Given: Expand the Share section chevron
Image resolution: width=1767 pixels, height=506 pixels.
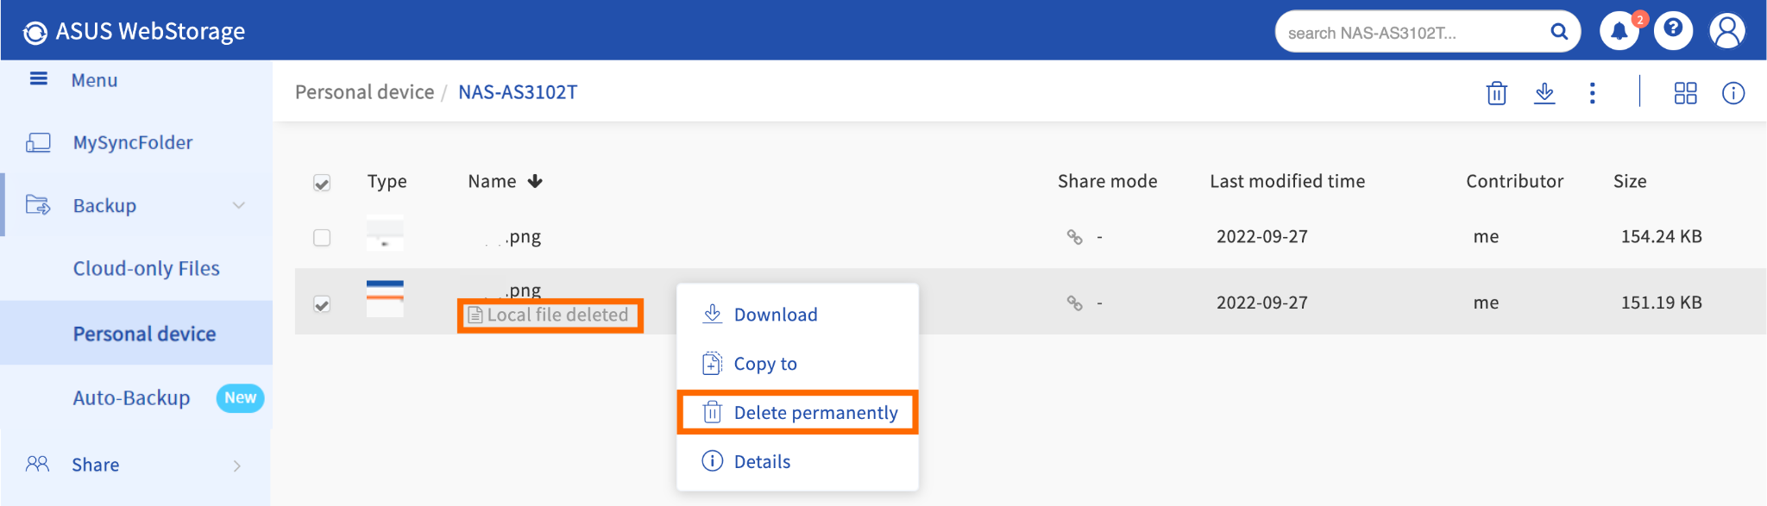Looking at the screenshot, I should tap(237, 465).
